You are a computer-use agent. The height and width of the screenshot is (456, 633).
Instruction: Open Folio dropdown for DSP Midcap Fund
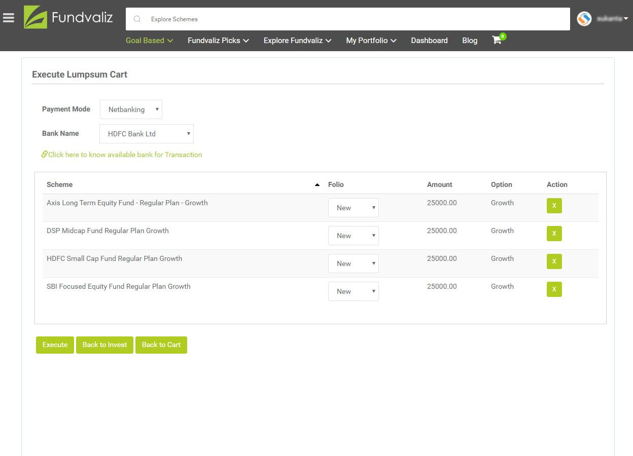coord(354,236)
